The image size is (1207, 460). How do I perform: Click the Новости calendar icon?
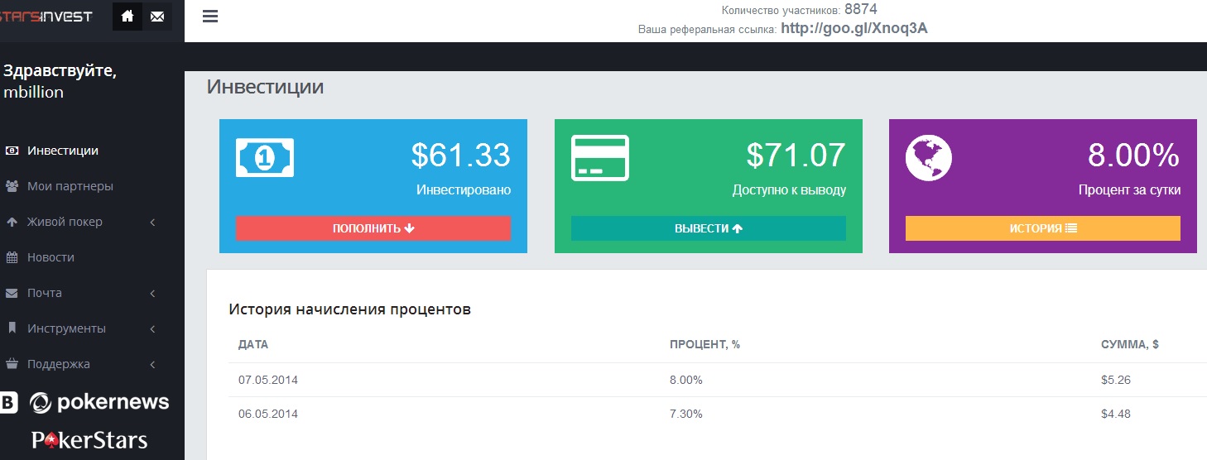[12, 257]
